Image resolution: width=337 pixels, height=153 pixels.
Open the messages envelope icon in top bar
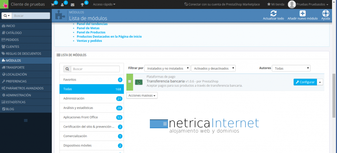pyautogui.click(x=73, y=5)
